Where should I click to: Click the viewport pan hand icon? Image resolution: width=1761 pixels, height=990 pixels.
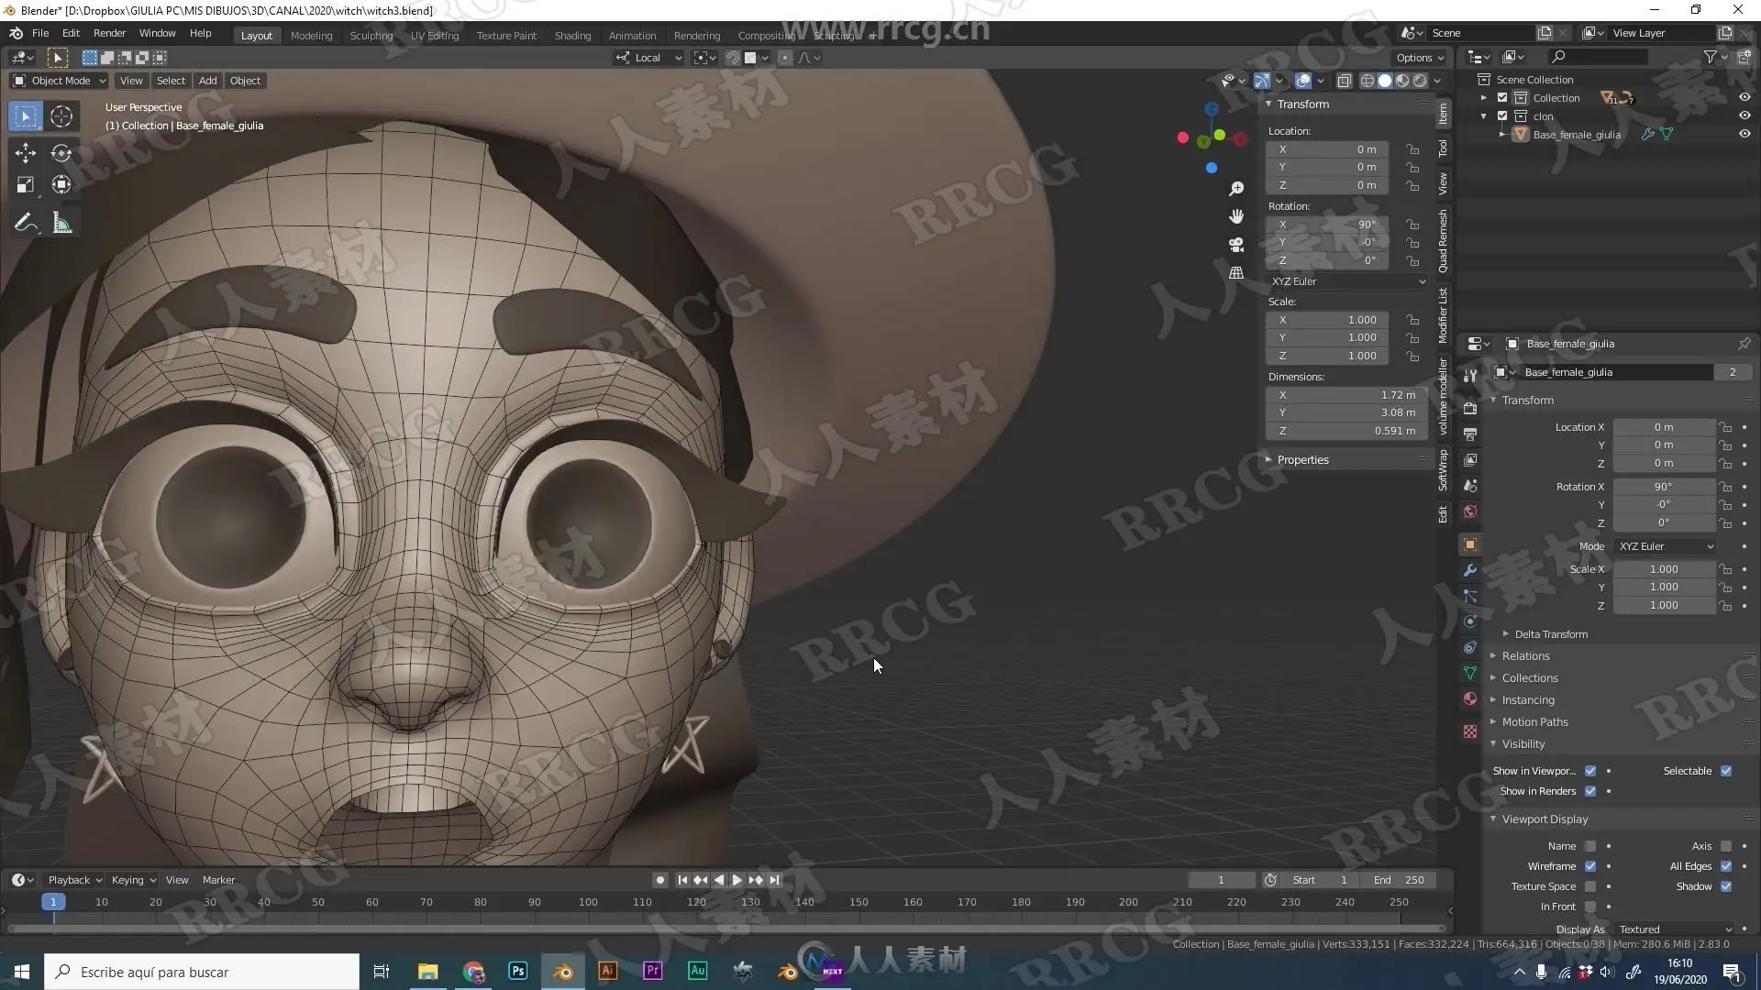pos(1236,216)
